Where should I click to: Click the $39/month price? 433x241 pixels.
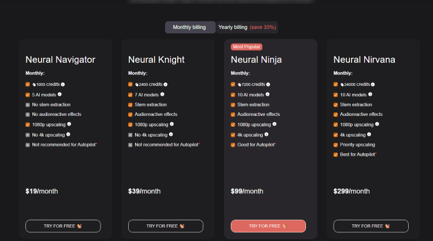click(144, 191)
